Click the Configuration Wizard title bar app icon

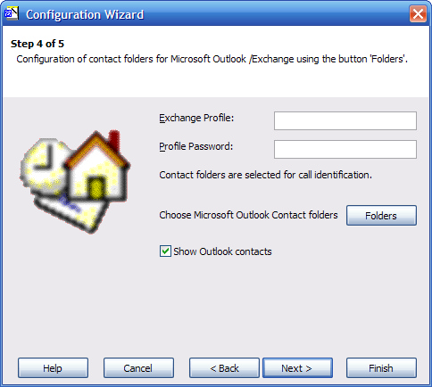(12, 13)
